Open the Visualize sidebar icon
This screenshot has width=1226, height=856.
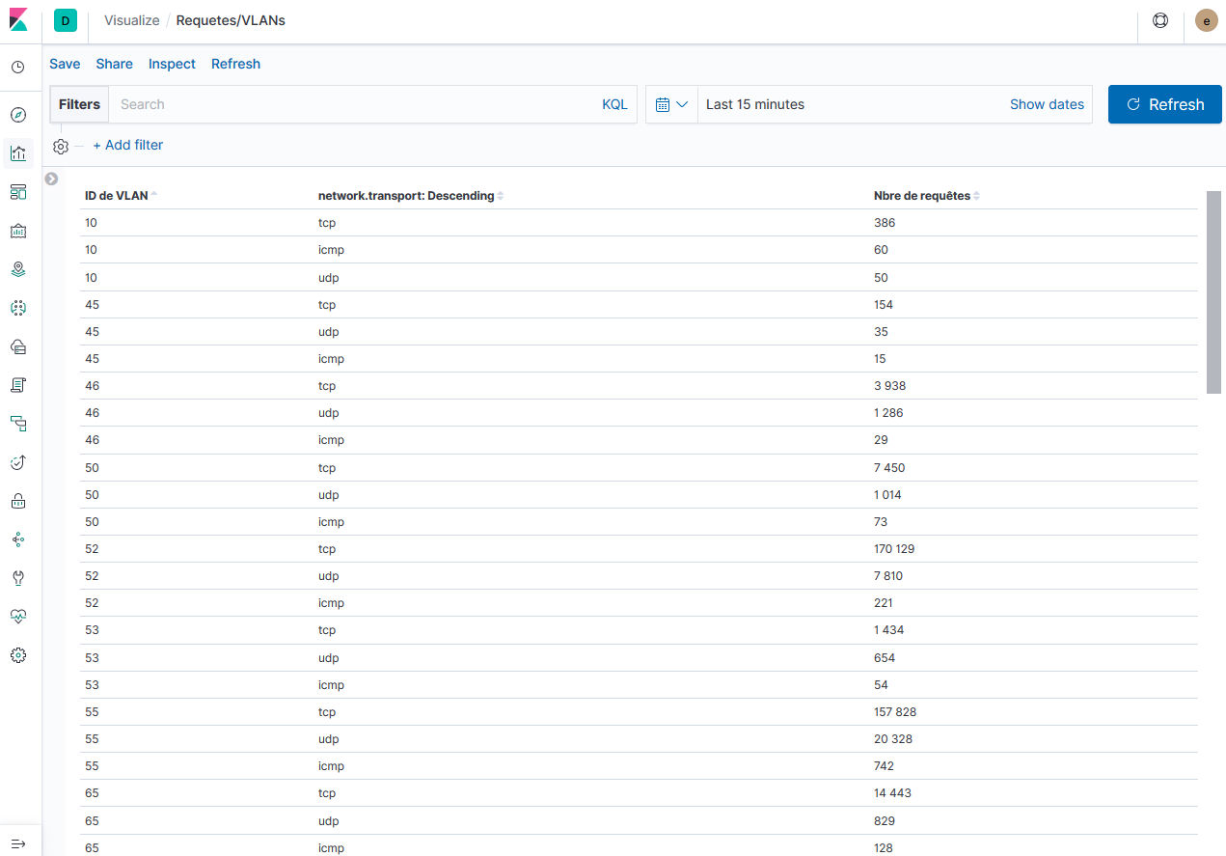[18, 153]
